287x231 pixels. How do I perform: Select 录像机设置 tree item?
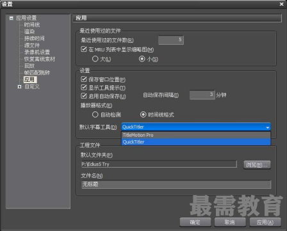tap(37, 52)
